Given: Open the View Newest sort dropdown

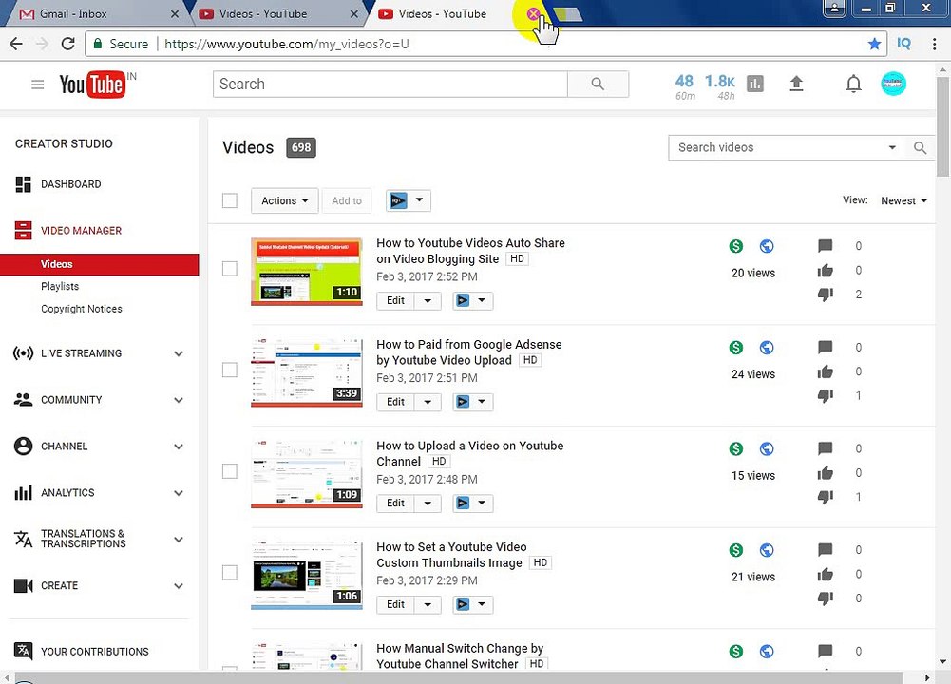Looking at the screenshot, I should (903, 200).
